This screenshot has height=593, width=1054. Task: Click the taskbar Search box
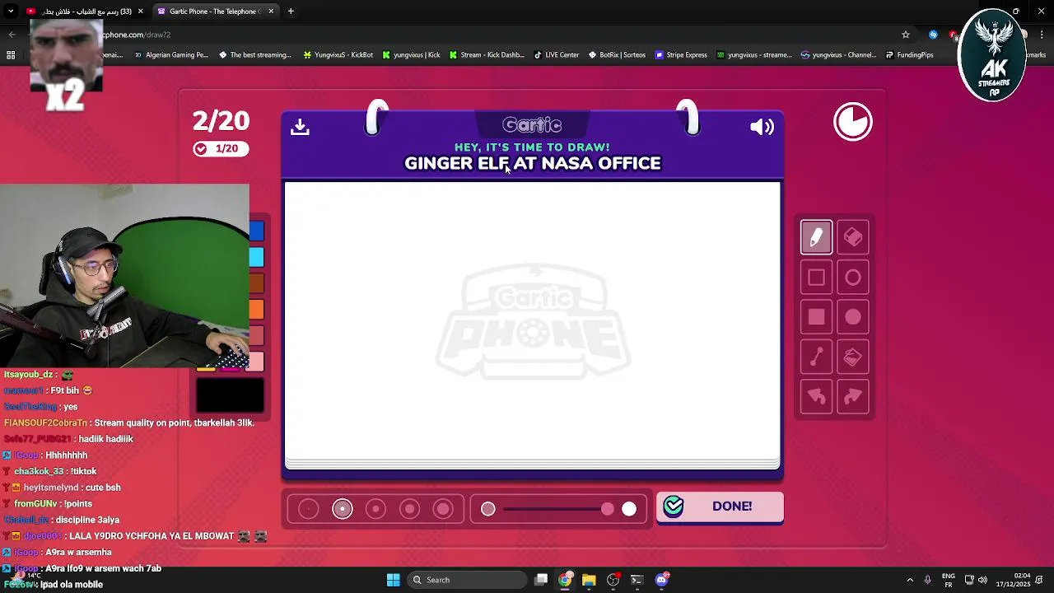pyautogui.click(x=466, y=580)
